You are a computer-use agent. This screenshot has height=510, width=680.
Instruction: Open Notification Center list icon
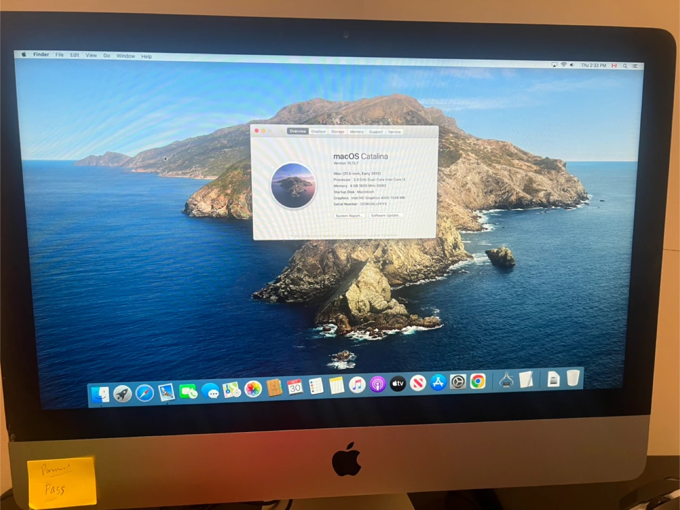tap(635, 66)
